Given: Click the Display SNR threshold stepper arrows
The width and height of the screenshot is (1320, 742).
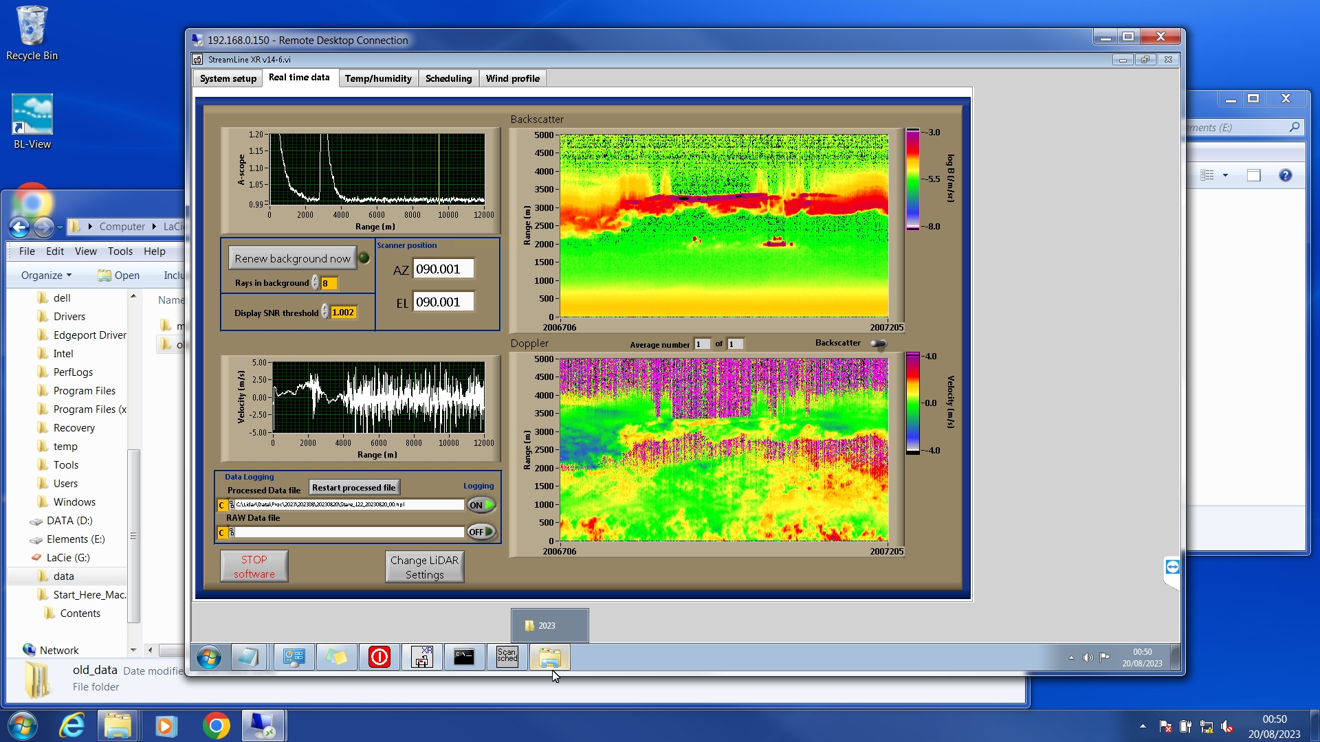Looking at the screenshot, I should click(x=324, y=312).
